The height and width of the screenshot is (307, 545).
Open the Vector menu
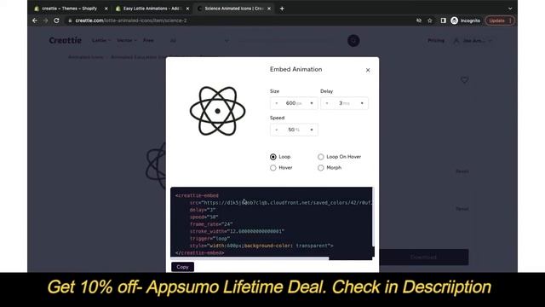click(127, 40)
